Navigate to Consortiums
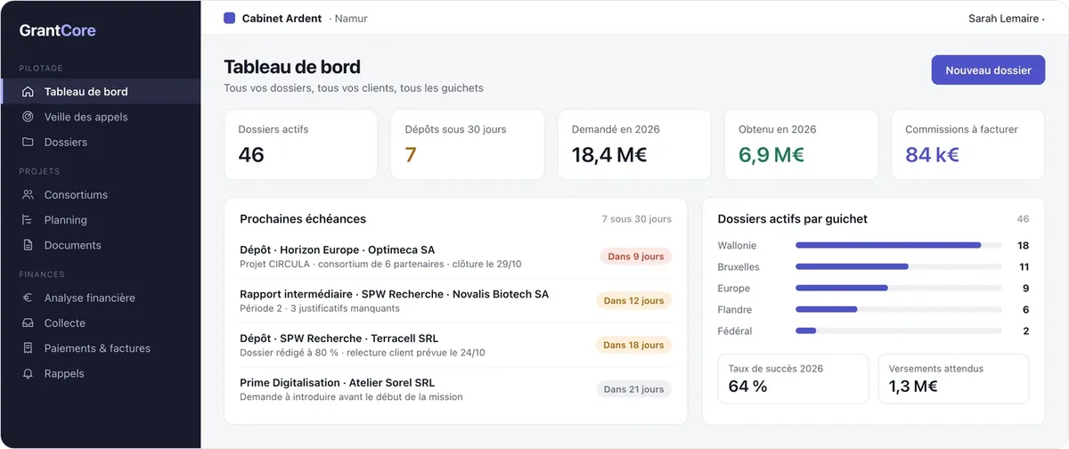1069x449 pixels. pos(100,194)
